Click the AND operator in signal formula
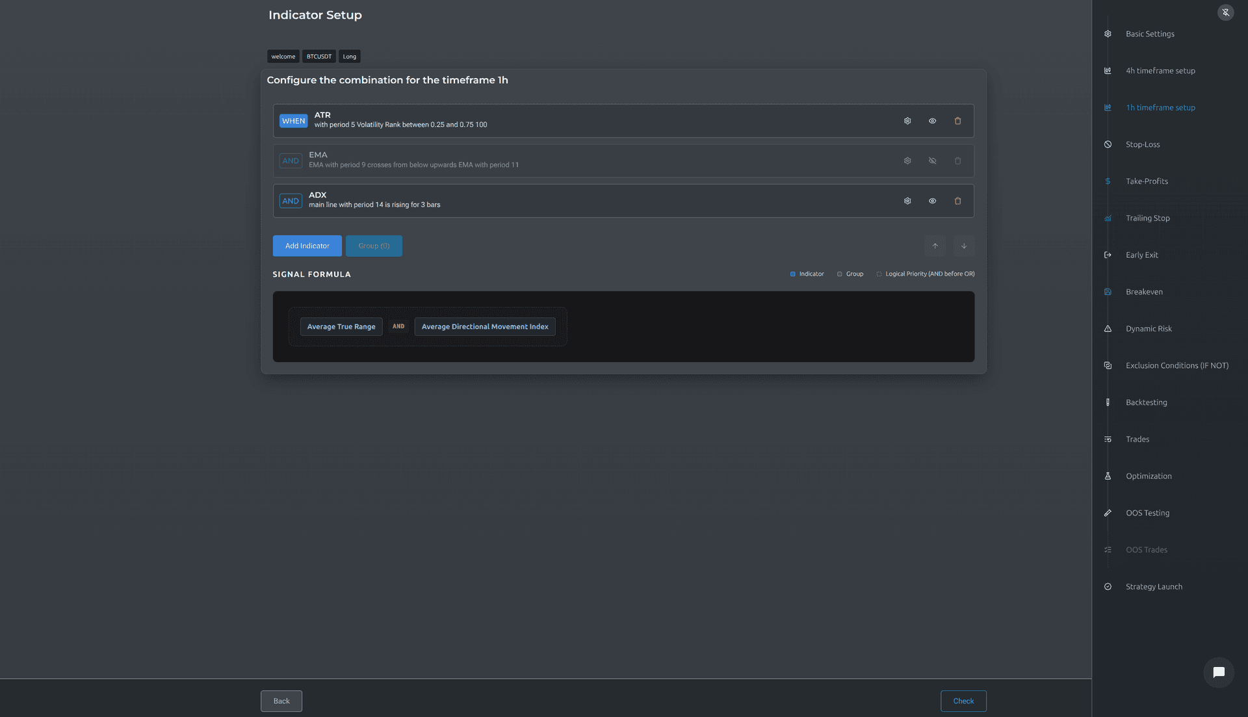Screen dimensions: 1248x717 pyautogui.click(x=398, y=326)
